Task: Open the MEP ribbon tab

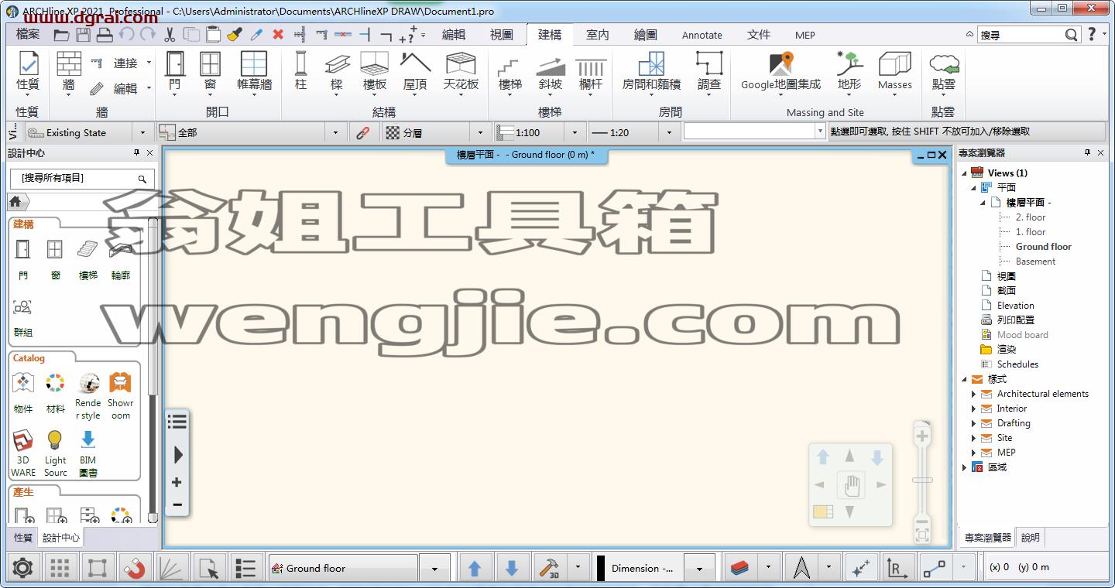Action: (805, 35)
